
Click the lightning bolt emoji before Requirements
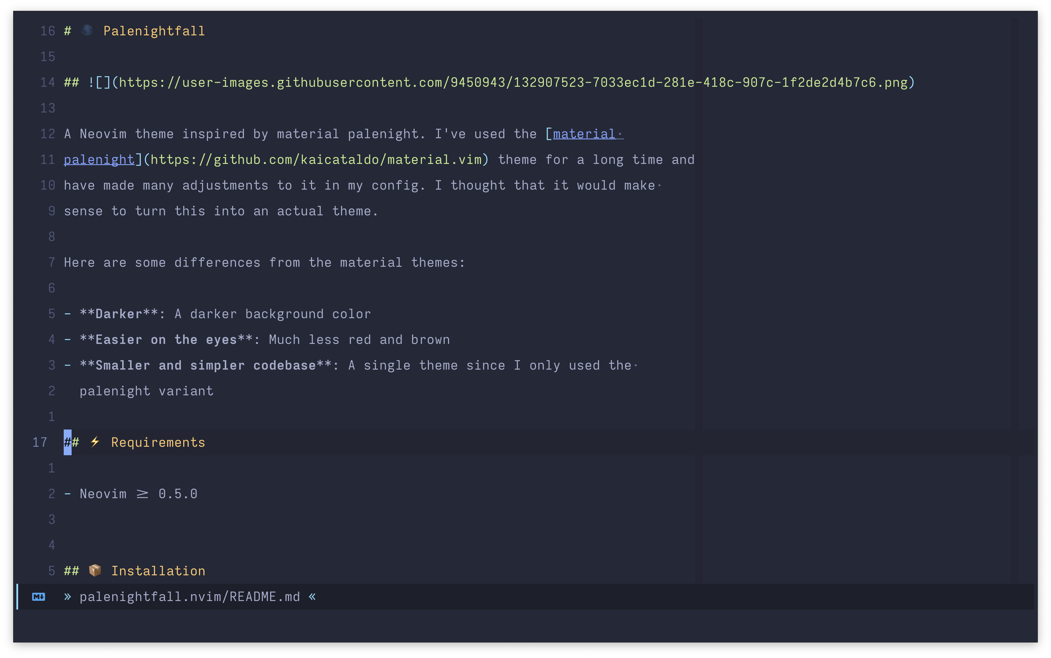(x=95, y=442)
